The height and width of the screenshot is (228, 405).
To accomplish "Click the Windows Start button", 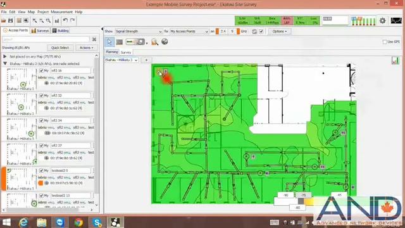I will click(6, 222).
